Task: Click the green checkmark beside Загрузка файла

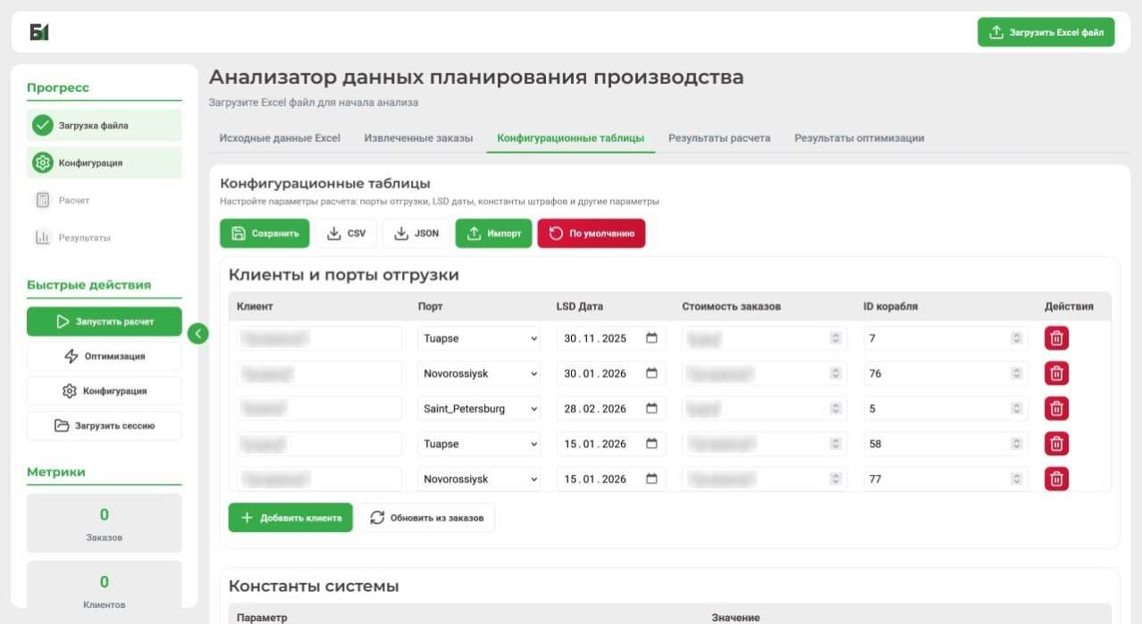Action: tap(43, 125)
